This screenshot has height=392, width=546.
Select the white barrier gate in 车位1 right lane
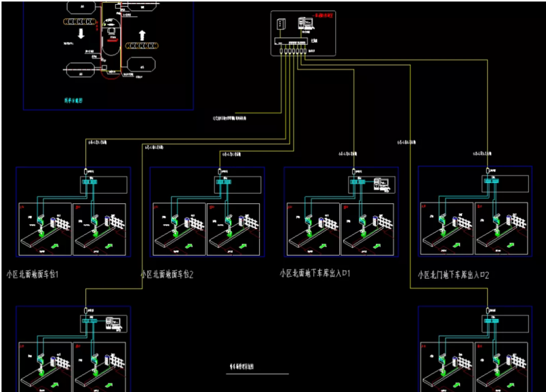[117, 222]
